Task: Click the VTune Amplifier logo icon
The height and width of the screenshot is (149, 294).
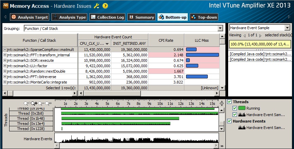Action: point(6,6)
